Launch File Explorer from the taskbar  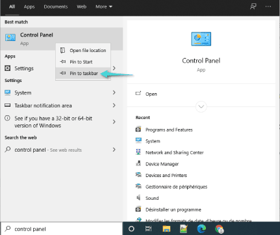pyautogui.click(x=166, y=228)
